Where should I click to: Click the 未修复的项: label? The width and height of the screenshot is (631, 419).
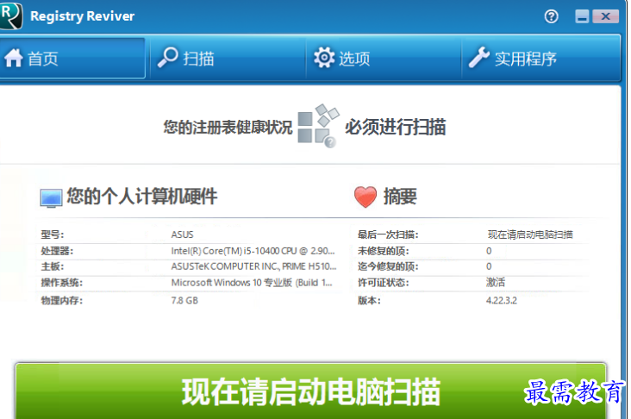coord(384,251)
